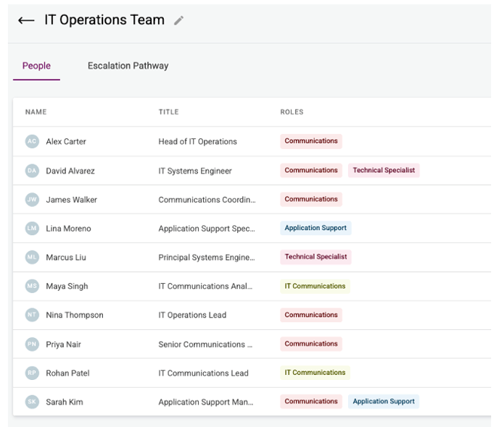The image size is (499, 427).
Task: Click Lina Moreno's LM avatar
Action: [32, 228]
